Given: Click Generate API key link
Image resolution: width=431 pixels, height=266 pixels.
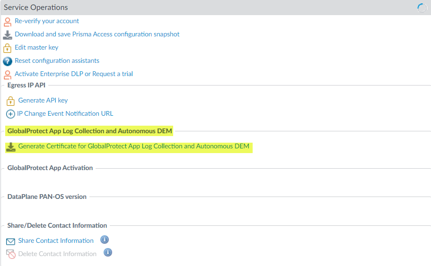Looking at the screenshot, I should pyautogui.click(x=43, y=100).
